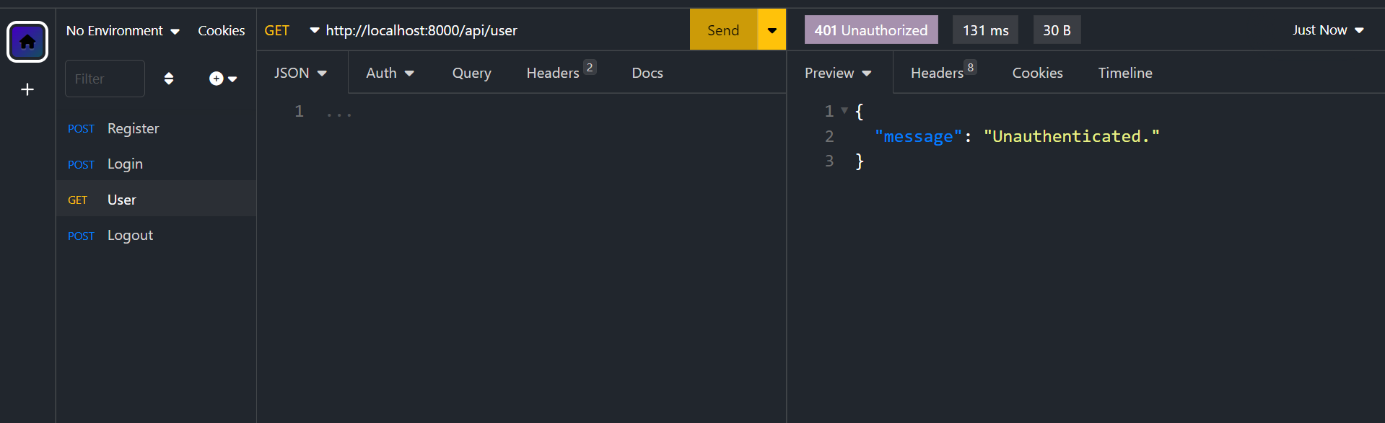The height and width of the screenshot is (423, 1385).
Task: Switch to the Timeline tab
Action: coord(1124,72)
